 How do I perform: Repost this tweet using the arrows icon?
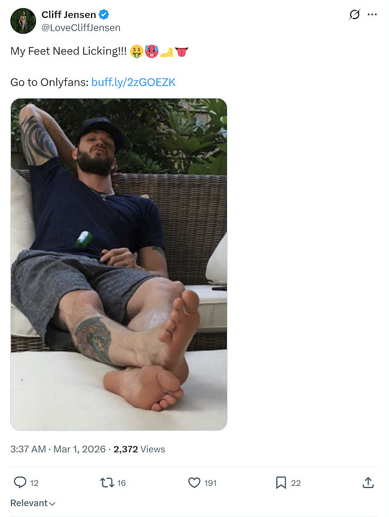(107, 482)
